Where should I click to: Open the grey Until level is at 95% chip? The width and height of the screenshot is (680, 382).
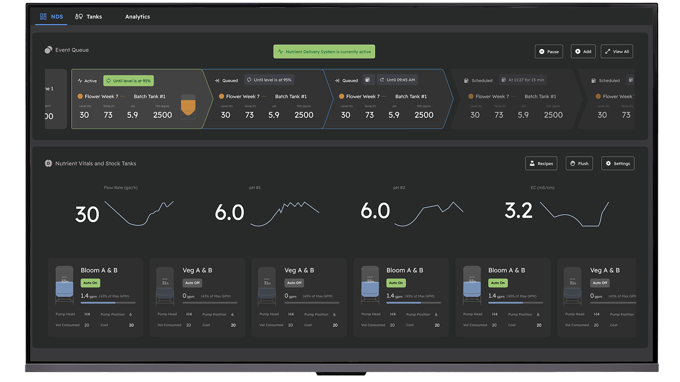[x=269, y=80]
